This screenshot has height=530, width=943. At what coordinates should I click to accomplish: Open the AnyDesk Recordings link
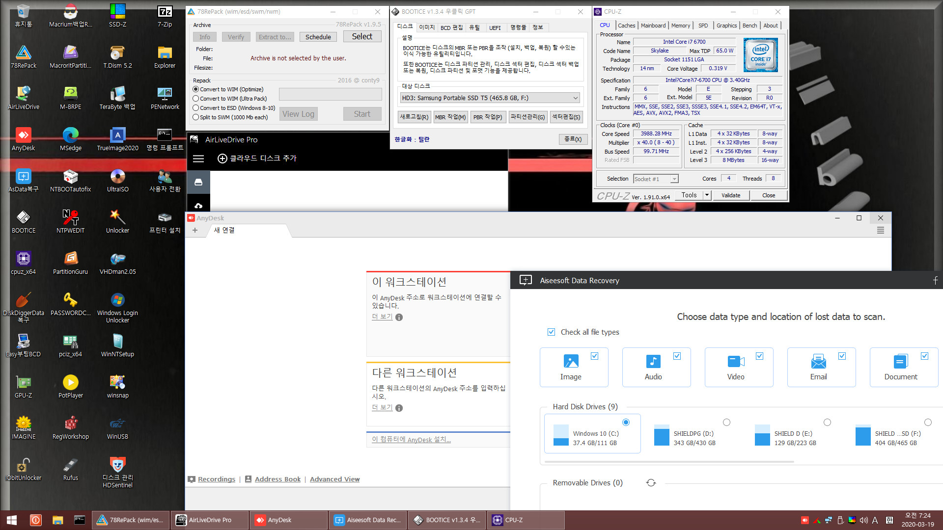[217, 479]
